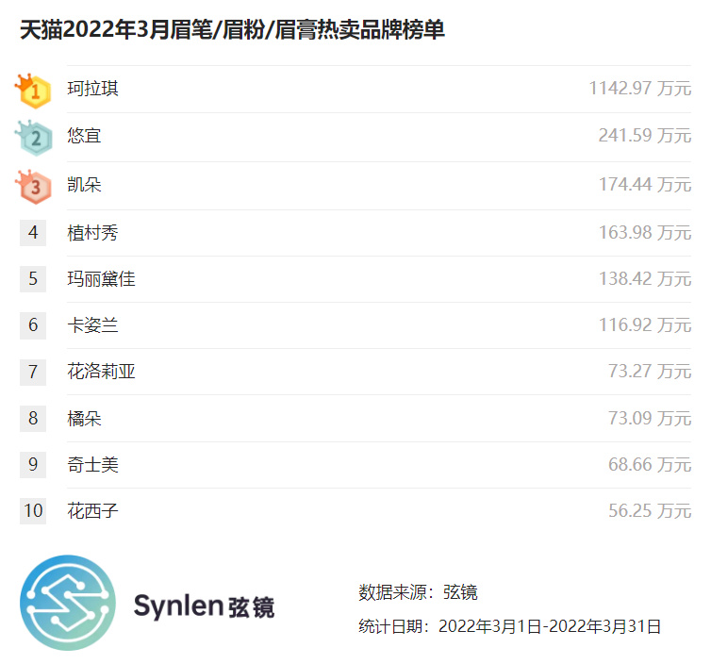Click the rank 7 number box
This screenshot has height=664, width=711.
(x=33, y=372)
